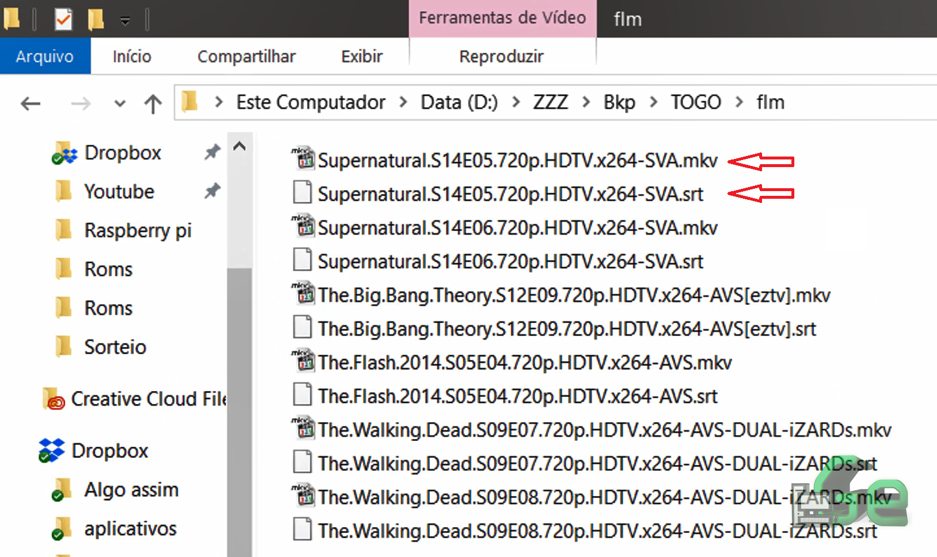This screenshot has width=937, height=557.
Task: Unpin Dropbox using its pin icon
Action: (x=212, y=152)
